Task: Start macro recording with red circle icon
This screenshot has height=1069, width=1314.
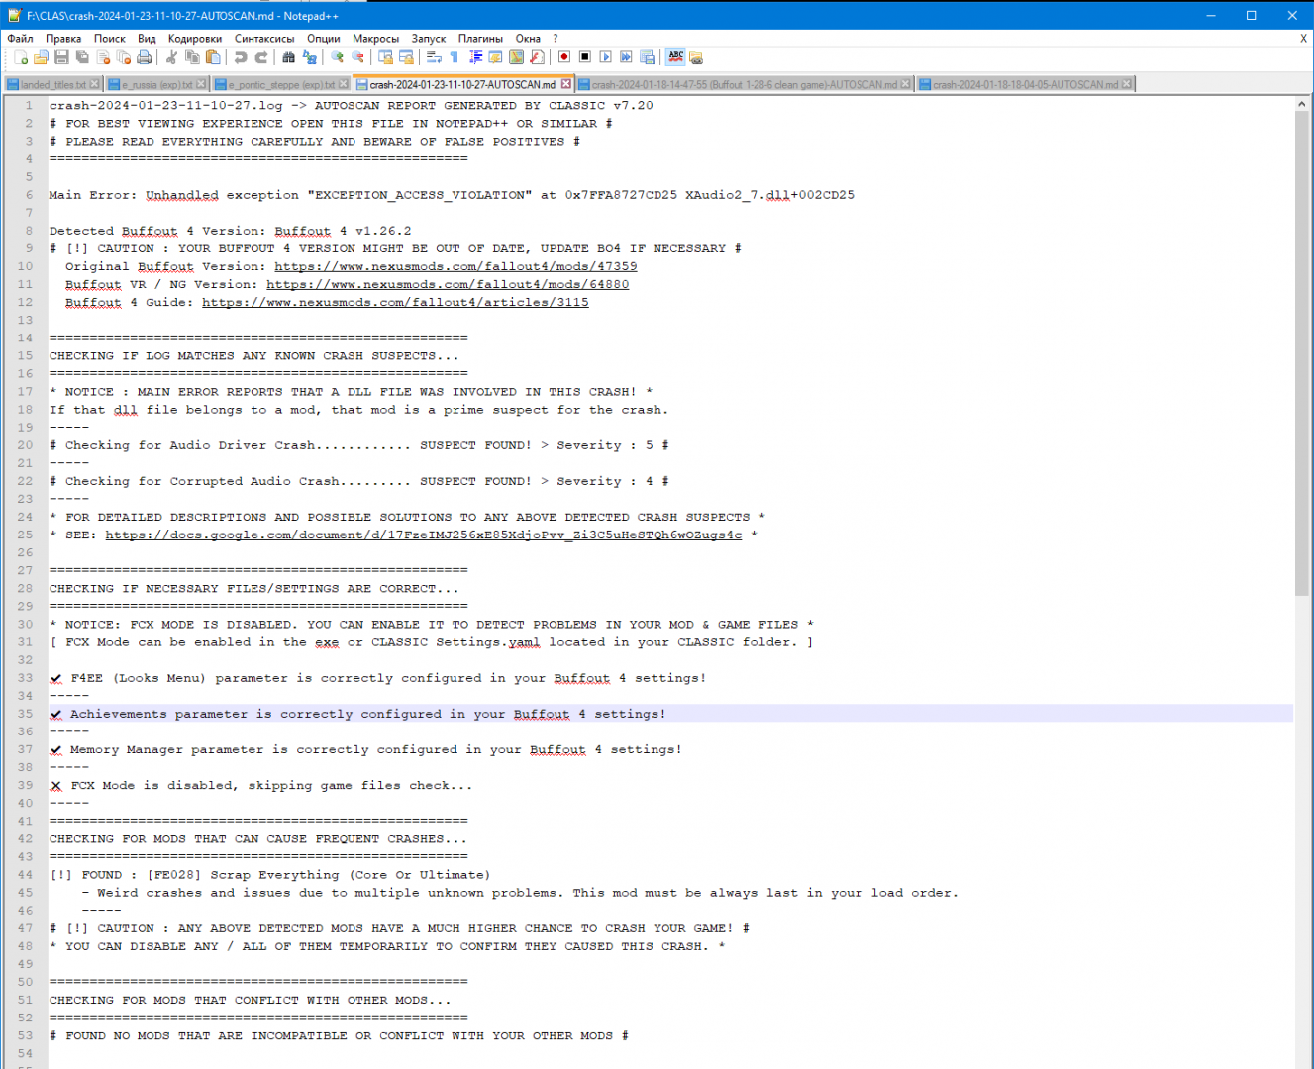Action: tap(564, 58)
